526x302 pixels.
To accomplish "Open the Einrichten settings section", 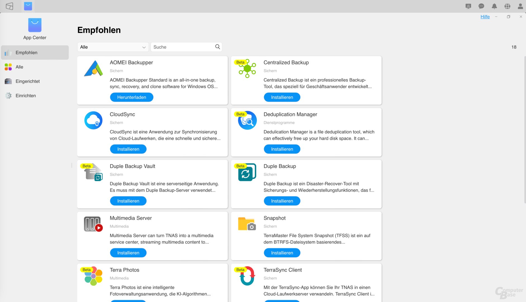I will pyautogui.click(x=26, y=96).
